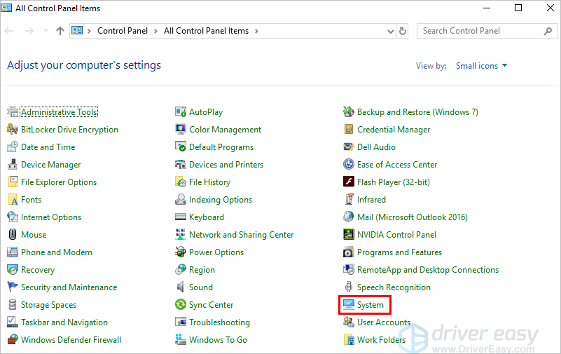Screen dimensions: 561x354
Task: Expand the View by Small icons dropdown
Action: (x=482, y=66)
